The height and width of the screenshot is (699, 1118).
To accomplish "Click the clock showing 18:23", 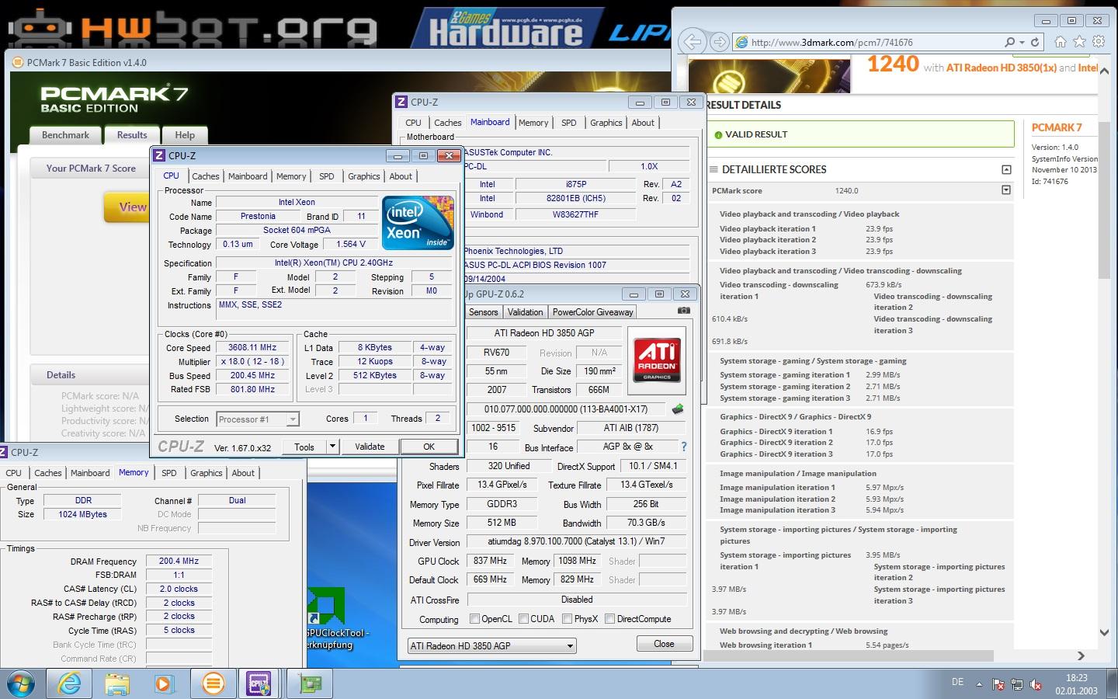I will point(1076,678).
